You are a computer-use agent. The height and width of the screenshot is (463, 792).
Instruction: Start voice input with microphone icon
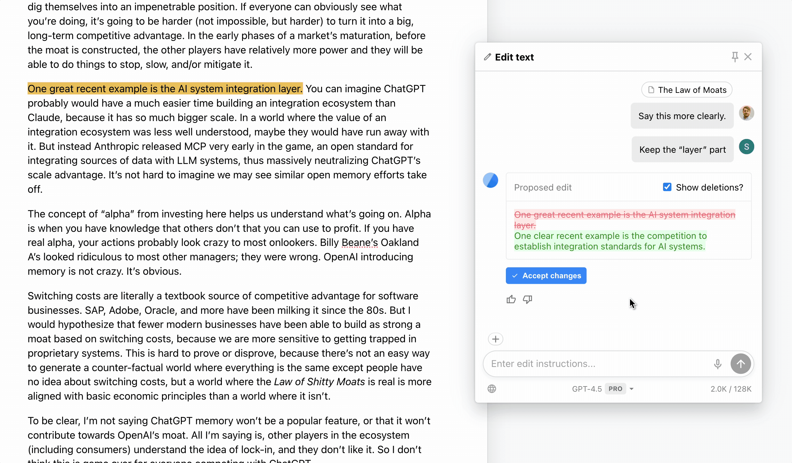(717, 364)
